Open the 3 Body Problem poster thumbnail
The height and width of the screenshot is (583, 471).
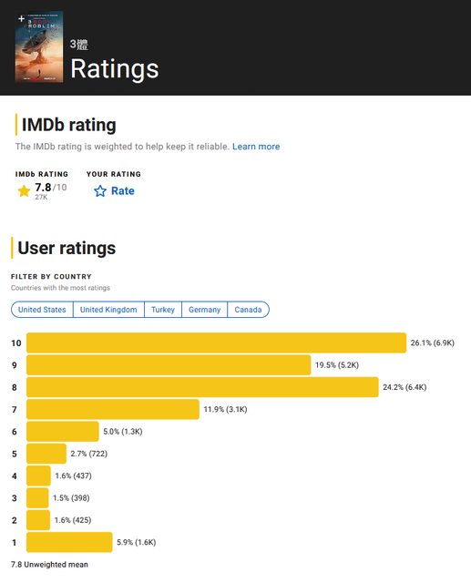point(39,46)
